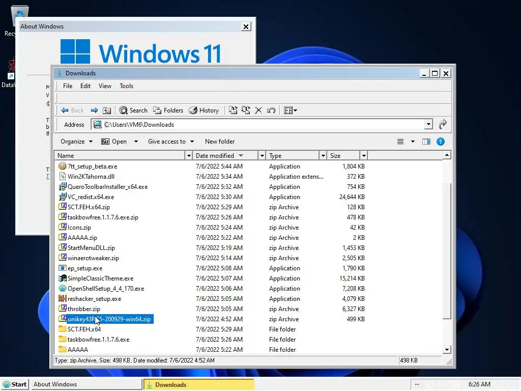Switch to About Windows taskbar button

click(86, 384)
